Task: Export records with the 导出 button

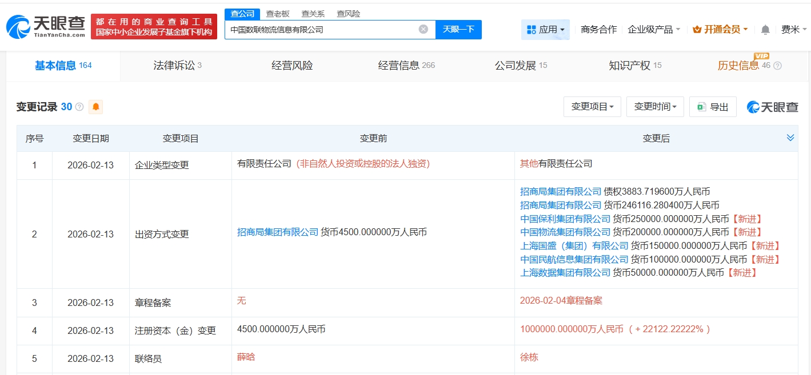Action: point(713,107)
